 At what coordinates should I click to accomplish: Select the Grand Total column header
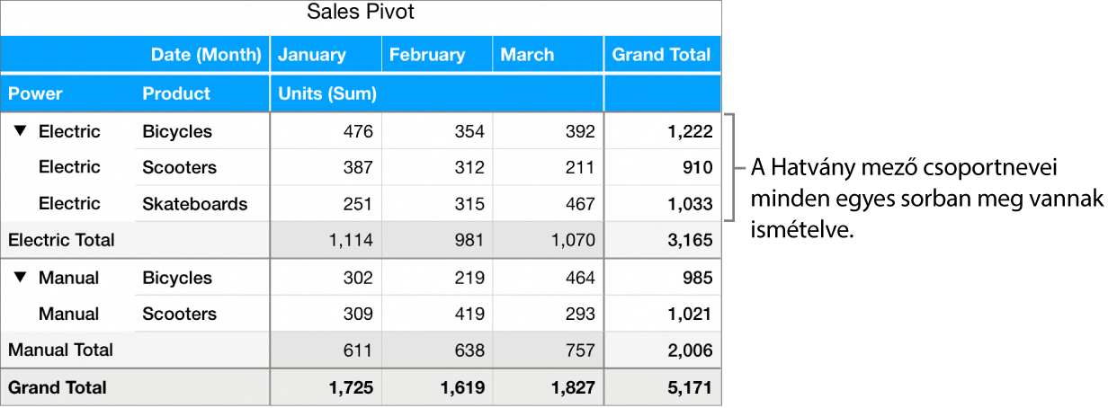(661, 55)
